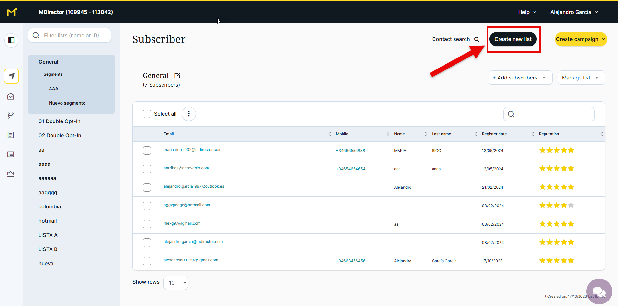The width and height of the screenshot is (618, 306).
Task: Expand the Add subscribers dropdown
Action: coord(520,78)
